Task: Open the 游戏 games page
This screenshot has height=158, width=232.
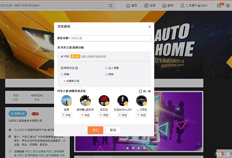Action: click(x=168, y=6)
